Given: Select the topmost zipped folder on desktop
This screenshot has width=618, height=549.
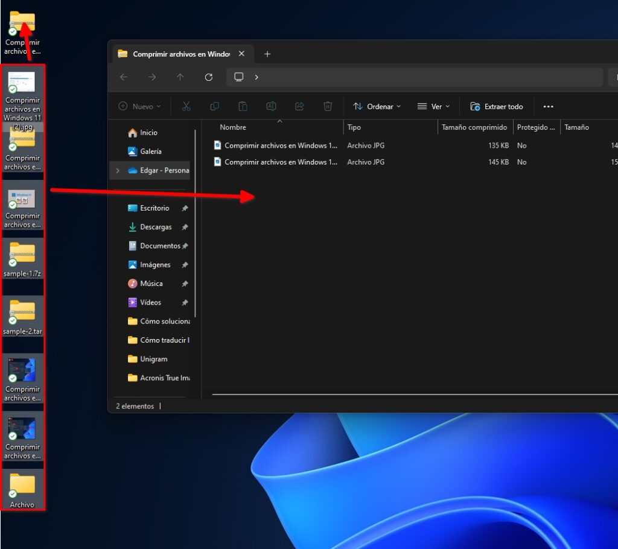Looking at the screenshot, I should [x=22, y=33].
